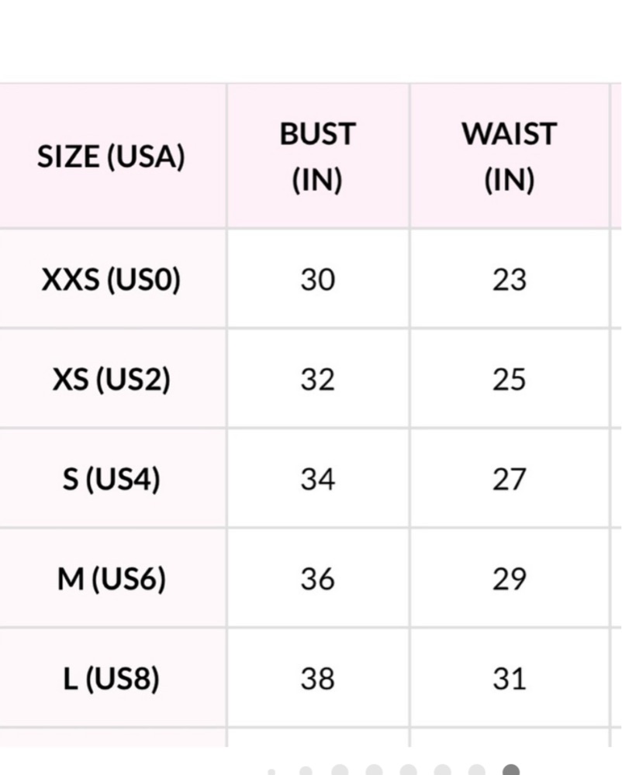The image size is (622, 775).
Task: Click bust value 32 in the XS row
Action: (318, 380)
